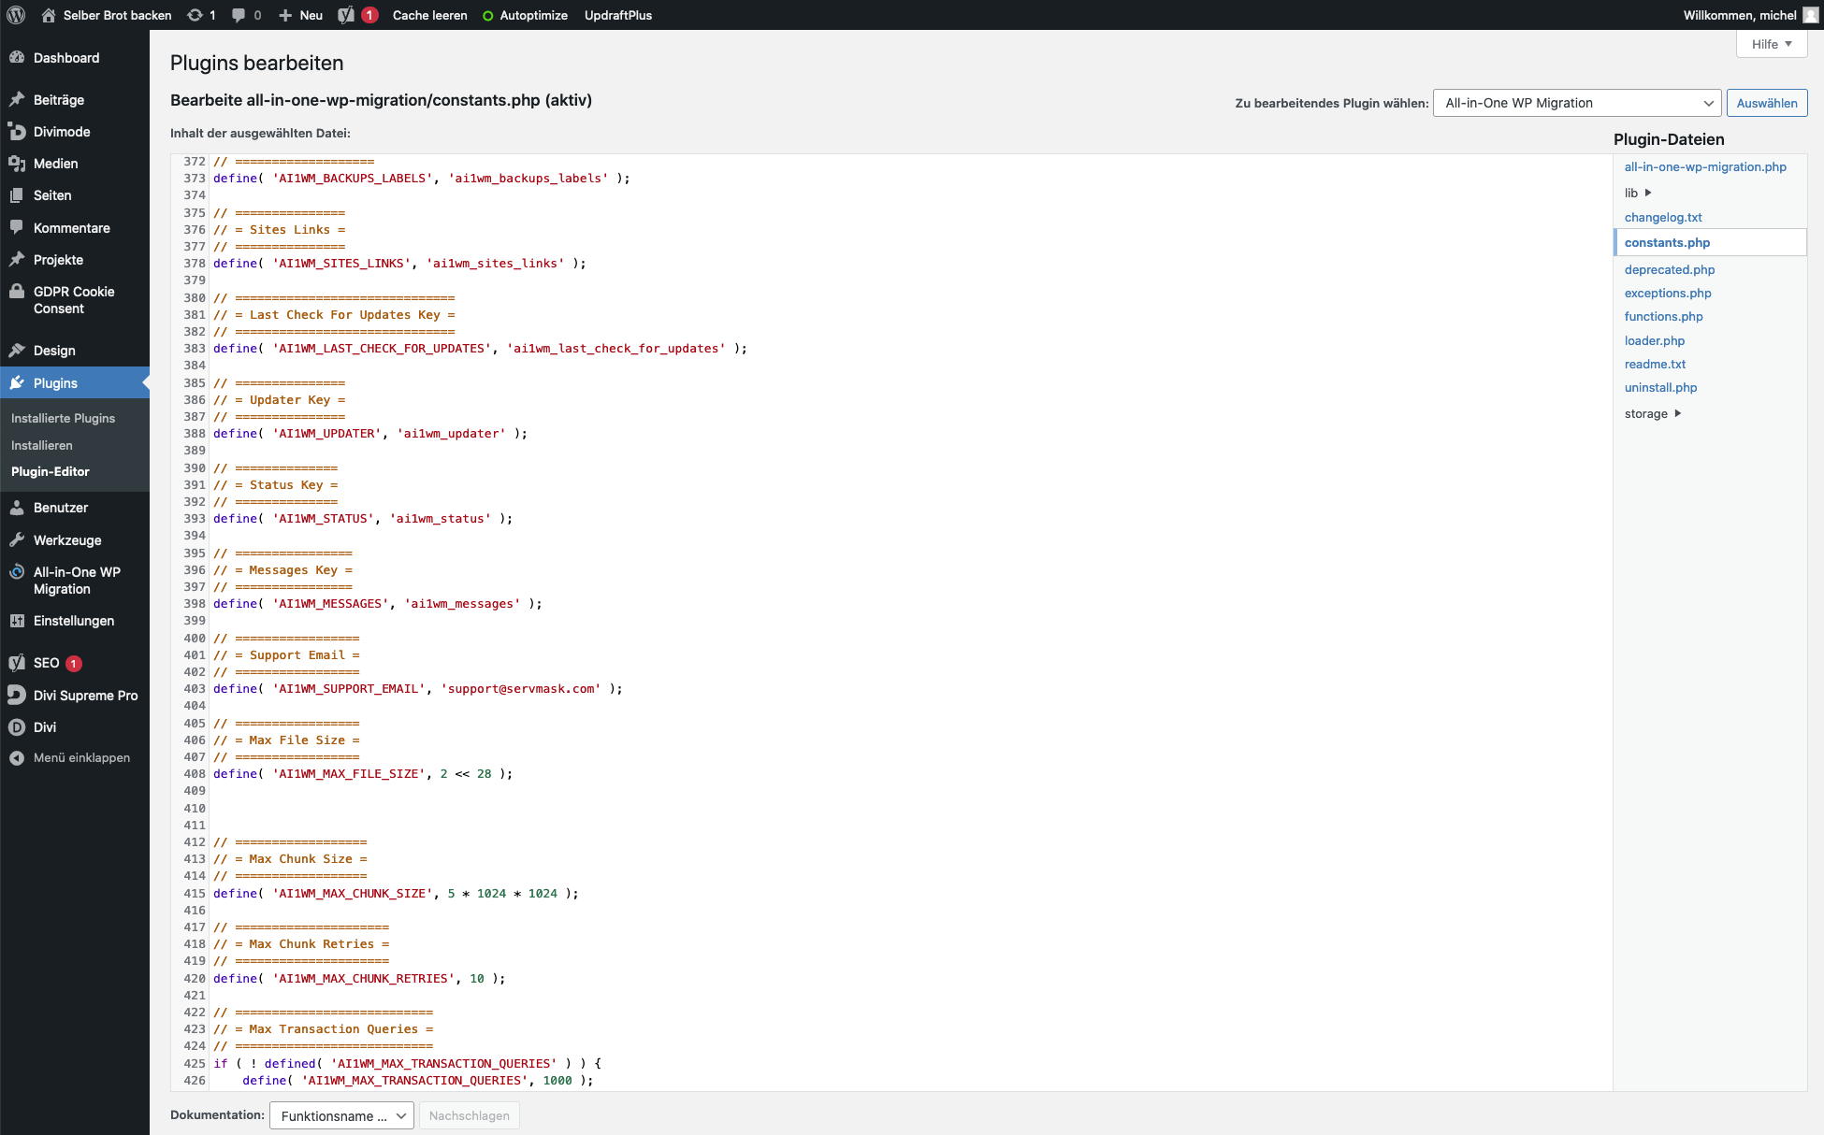Click the GDPR Cookie Consent lock icon
The image size is (1824, 1135).
coord(17,292)
